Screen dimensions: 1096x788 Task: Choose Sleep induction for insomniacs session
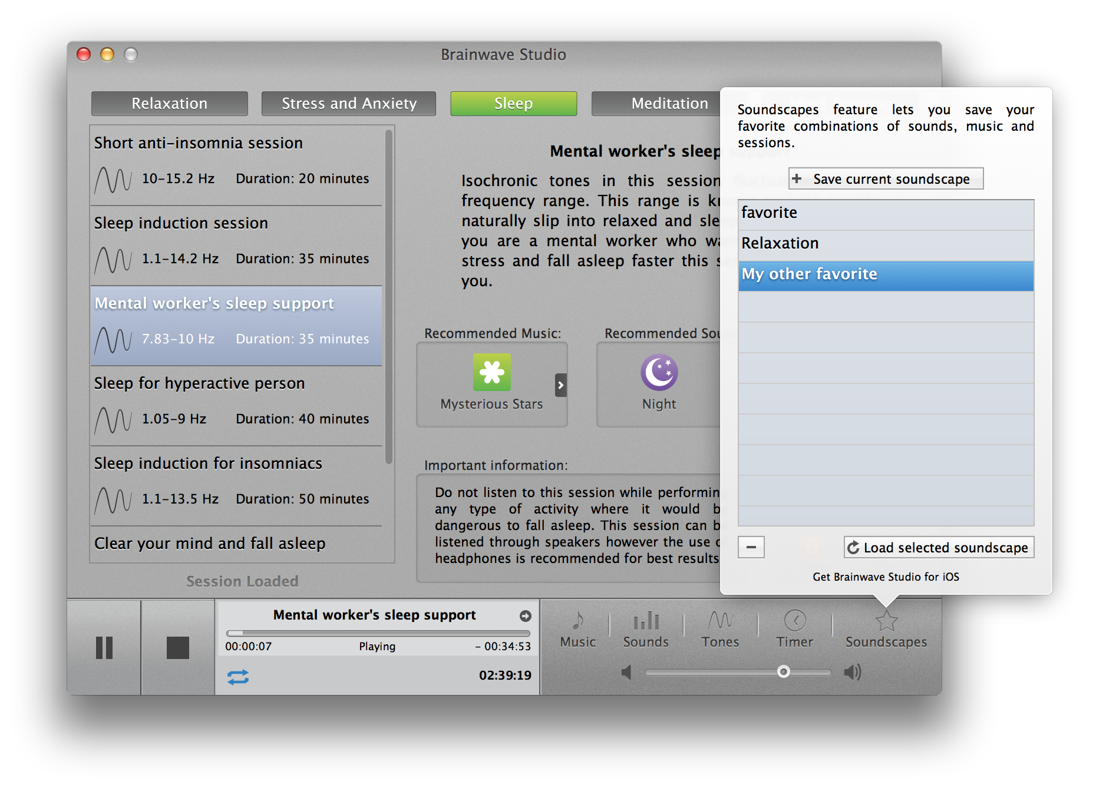tap(236, 486)
